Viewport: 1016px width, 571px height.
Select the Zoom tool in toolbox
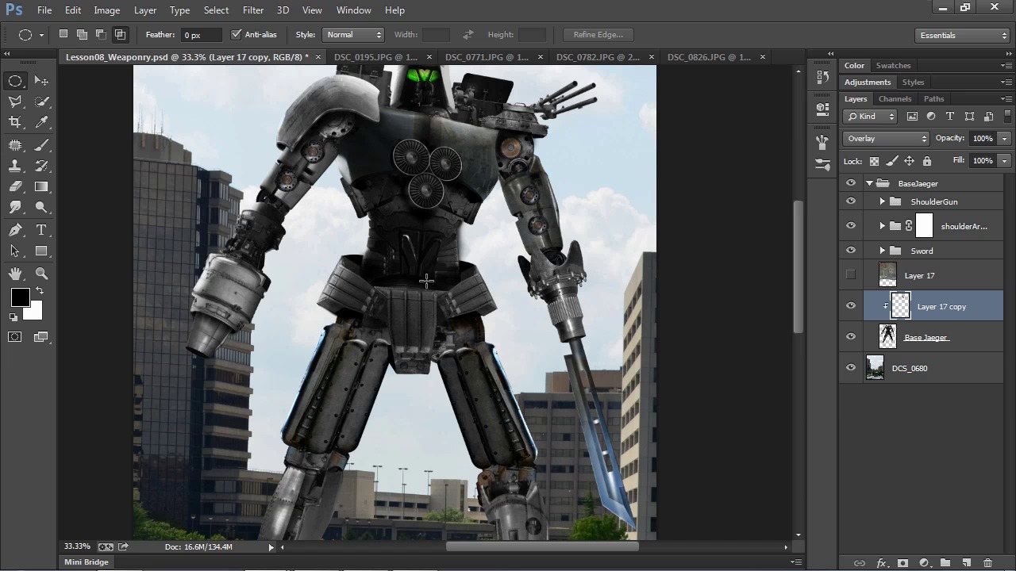coord(41,274)
